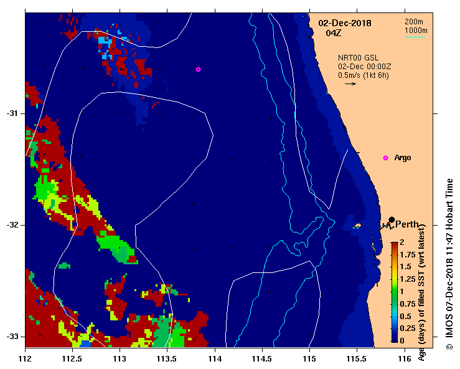Image resolution: width=460 pixels, height=369 pixels.
Task: Click the 'Perth' city label
Action: click(x=407, y=224)
